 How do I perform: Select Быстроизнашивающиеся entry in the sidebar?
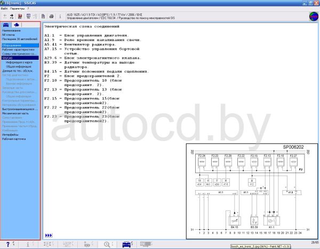(x=20, y=109)
